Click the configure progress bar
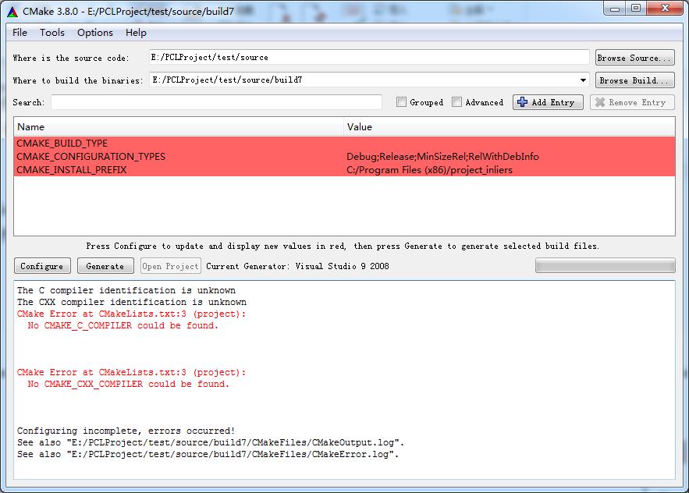Image resolution: width=689 pixels, height=493 pixels. click(605, 265)
